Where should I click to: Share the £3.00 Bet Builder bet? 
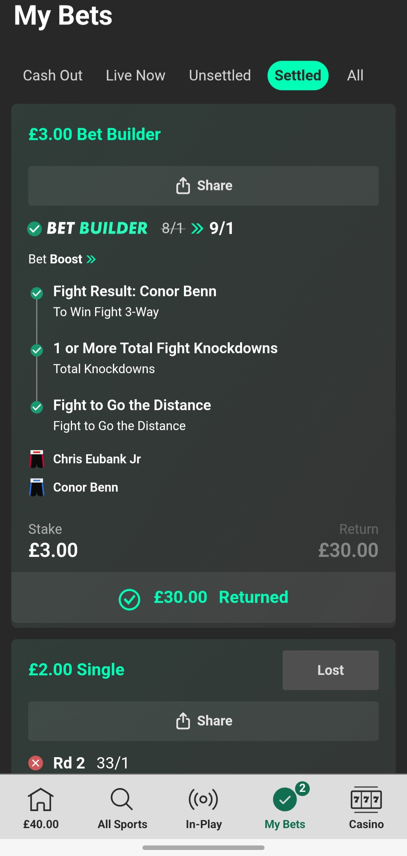tap(203, 186)
